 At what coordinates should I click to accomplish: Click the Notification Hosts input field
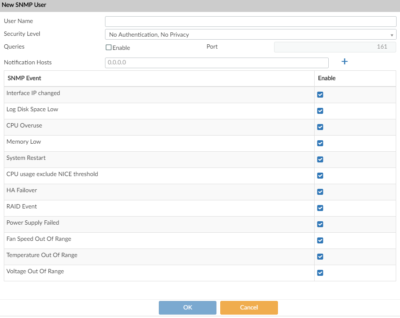click(x=217, y=63)
